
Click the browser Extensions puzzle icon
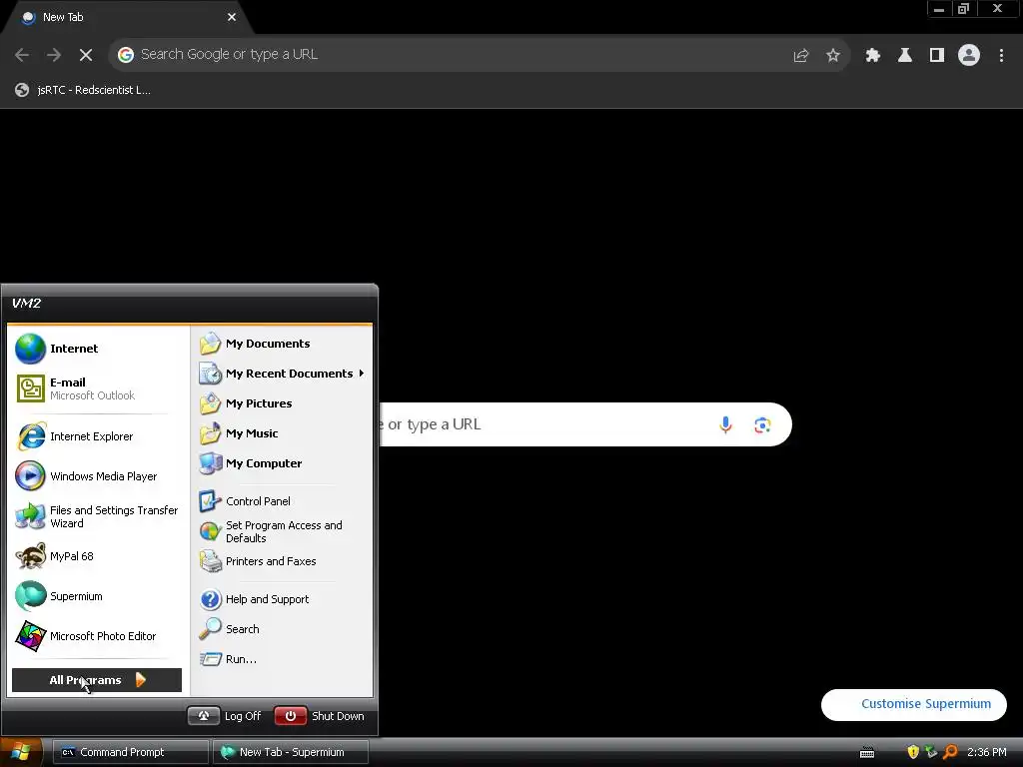(x=873, y=55)
